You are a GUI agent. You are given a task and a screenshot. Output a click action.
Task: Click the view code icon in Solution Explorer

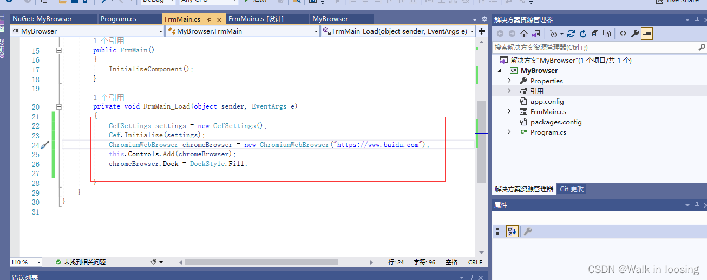[623, 34]
